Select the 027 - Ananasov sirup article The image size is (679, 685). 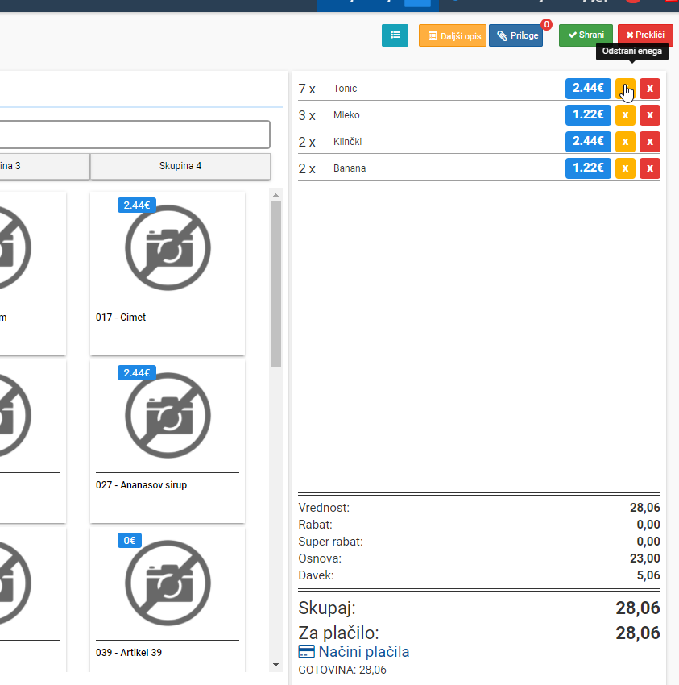click(x=168, y=442)
